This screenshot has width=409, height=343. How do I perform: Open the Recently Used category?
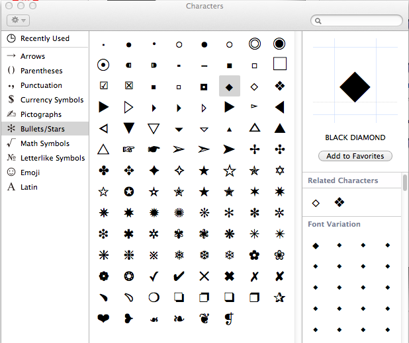tap(45, 38)
